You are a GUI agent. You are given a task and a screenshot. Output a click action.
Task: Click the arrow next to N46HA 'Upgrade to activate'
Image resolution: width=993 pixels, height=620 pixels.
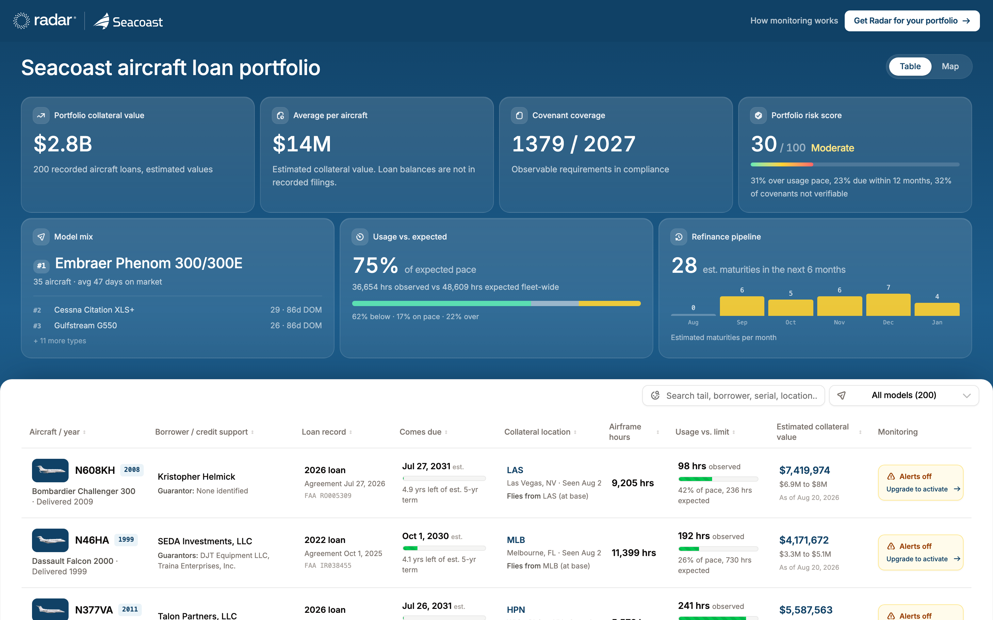(x=957, y=559)
